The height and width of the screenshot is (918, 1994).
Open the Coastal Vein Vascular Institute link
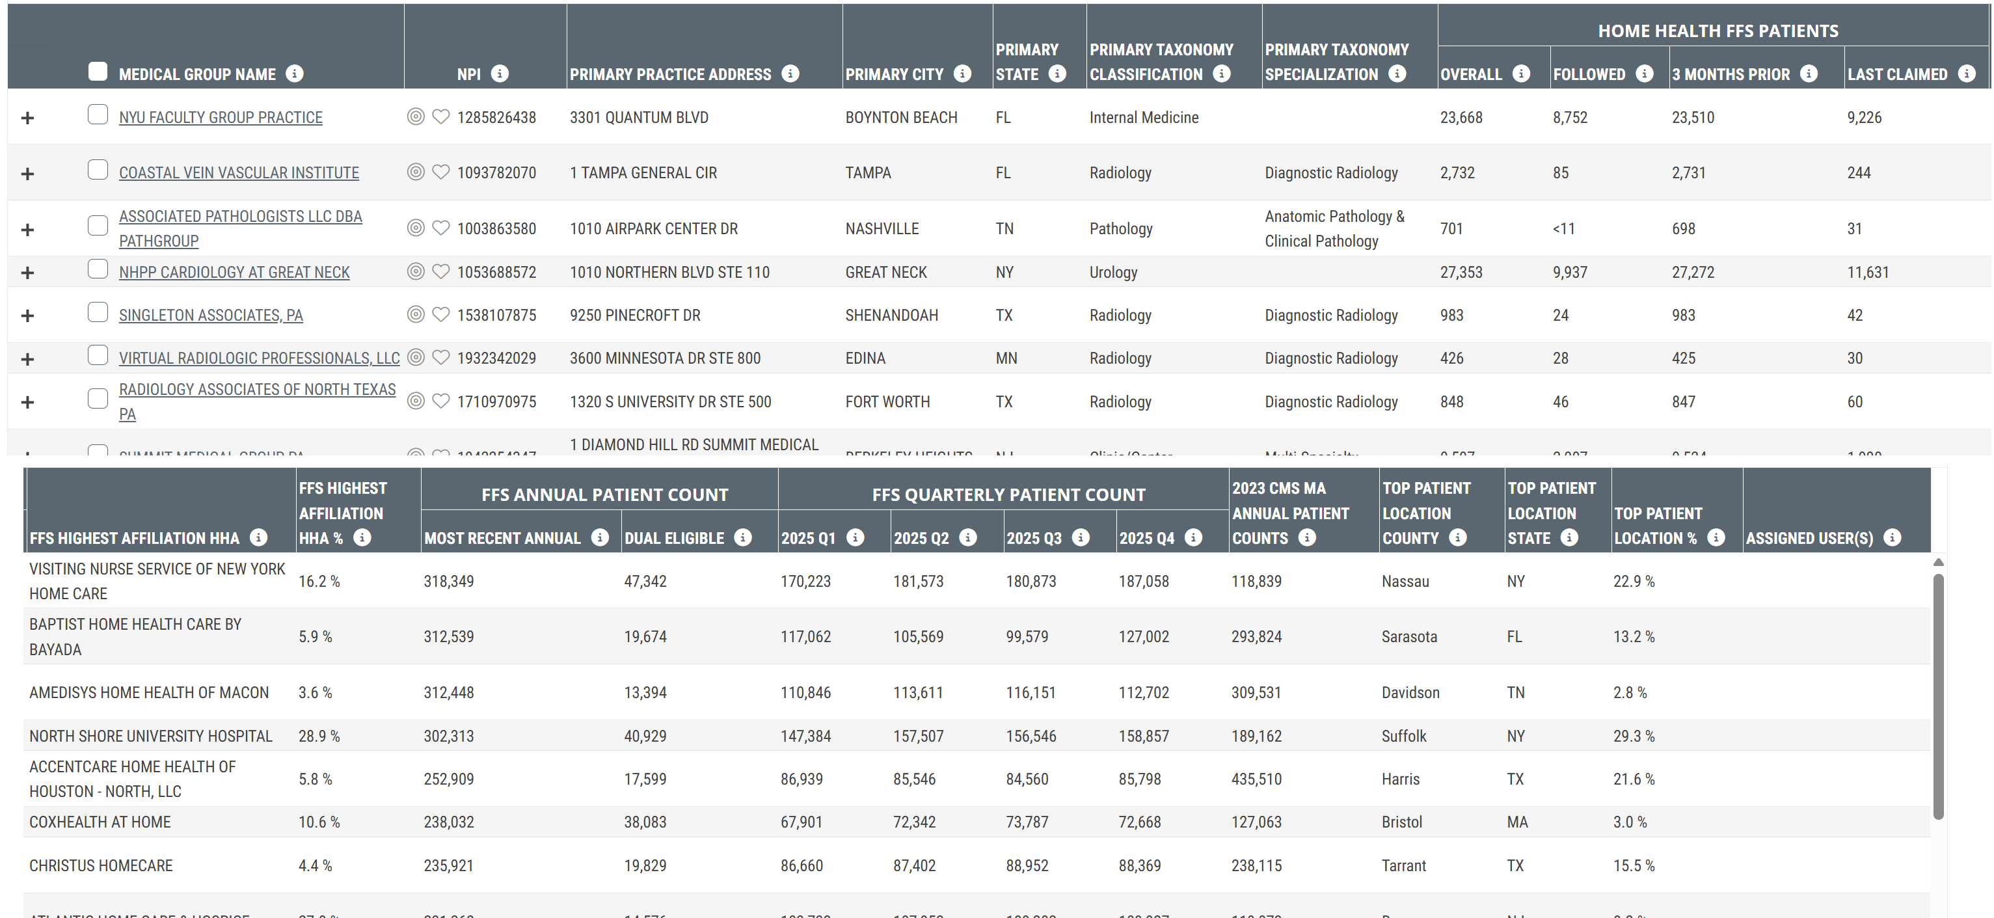tap(238, 172)
